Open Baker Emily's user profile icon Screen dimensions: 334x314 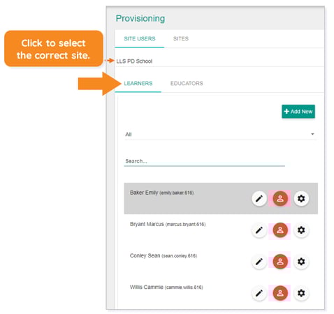point(280,199)
